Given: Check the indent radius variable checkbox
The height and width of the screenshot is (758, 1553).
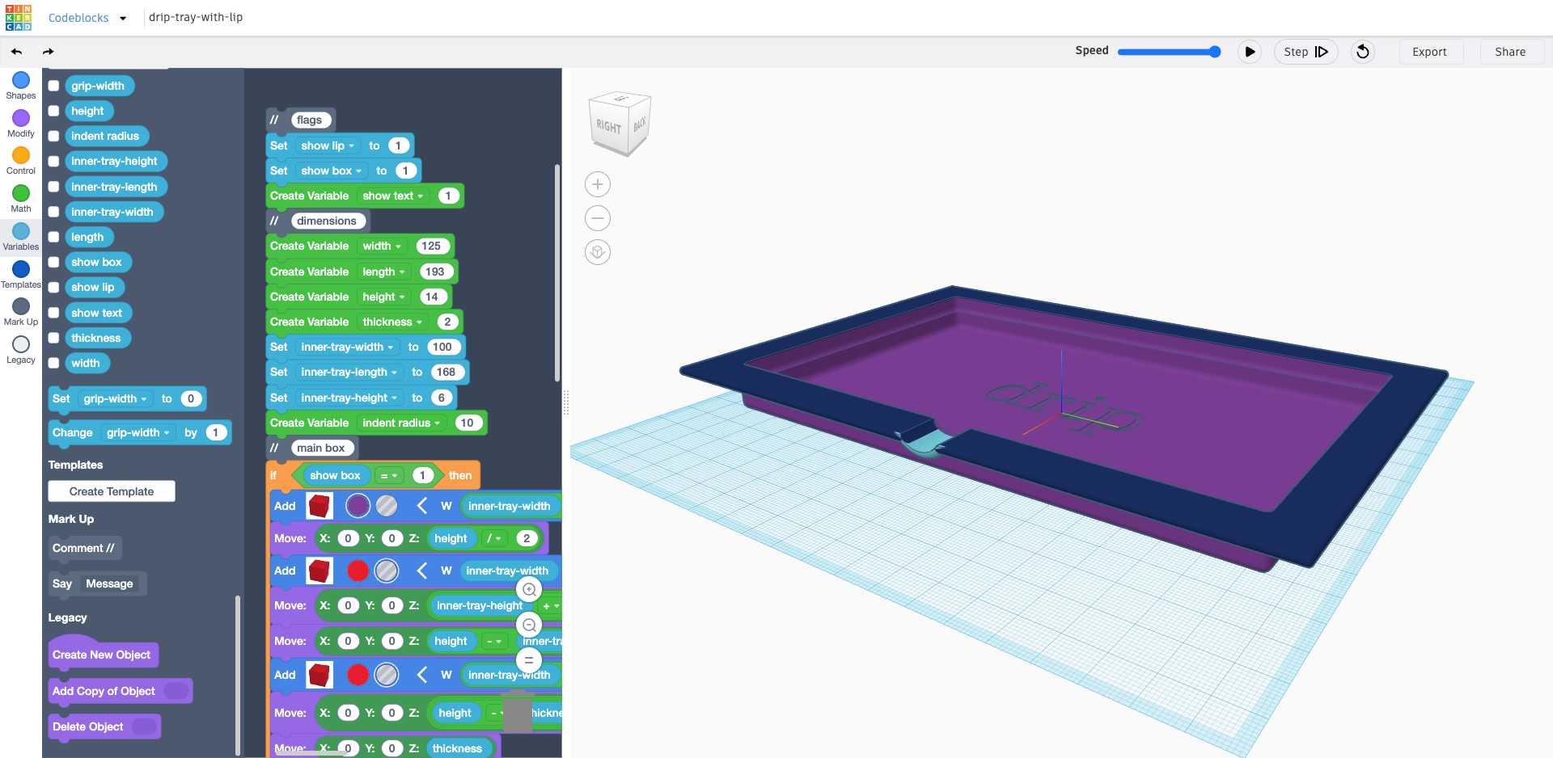Looking at the screenshot, I should 53,136.
